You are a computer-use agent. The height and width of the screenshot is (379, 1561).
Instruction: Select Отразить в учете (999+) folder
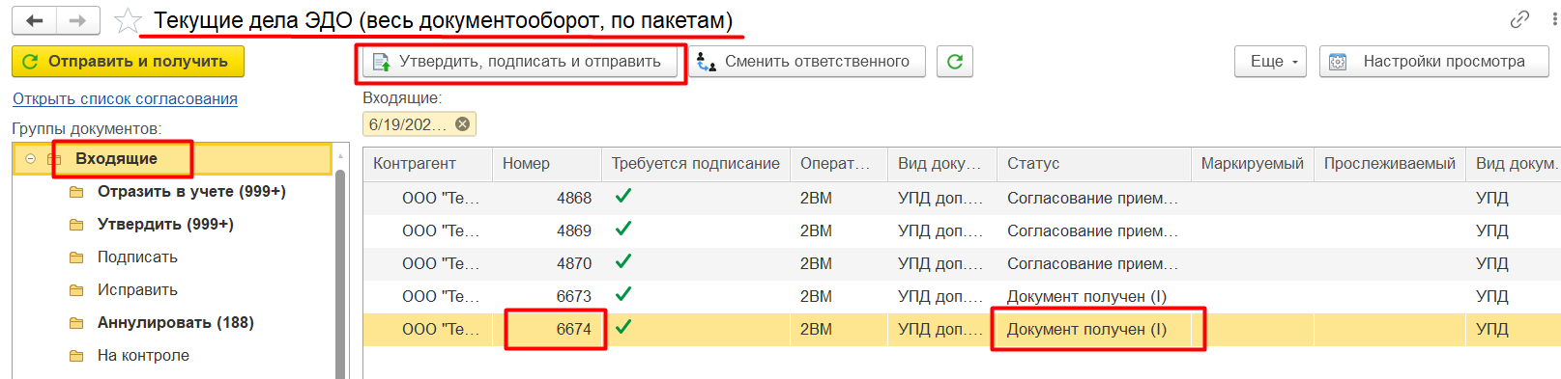(x=190, y=191)
